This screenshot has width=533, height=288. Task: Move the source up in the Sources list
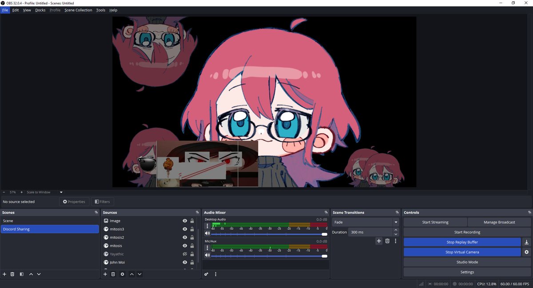pos(132,274)
